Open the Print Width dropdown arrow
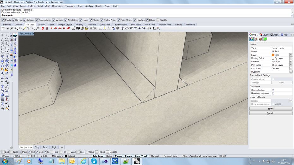 click(291, 68)
